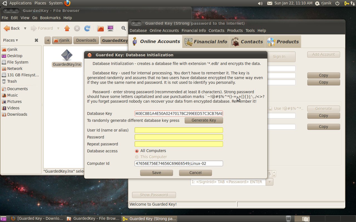This screenshot has height=222, width=356.
Task: Click the rjanik user menu in top panel
Action: (323, 3)
